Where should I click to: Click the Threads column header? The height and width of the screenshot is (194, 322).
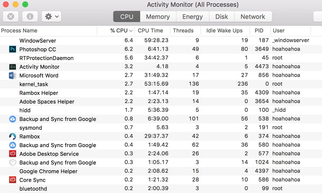[x=183, y=31]
